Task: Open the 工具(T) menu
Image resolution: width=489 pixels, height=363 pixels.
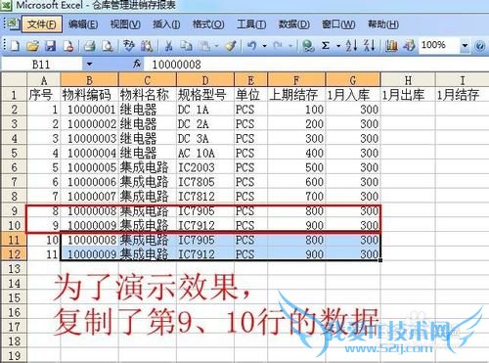Action: point(251,24)
